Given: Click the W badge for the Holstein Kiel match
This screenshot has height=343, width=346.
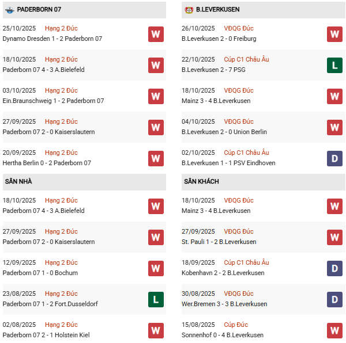Looking at the screenshot, I should 156,330.
